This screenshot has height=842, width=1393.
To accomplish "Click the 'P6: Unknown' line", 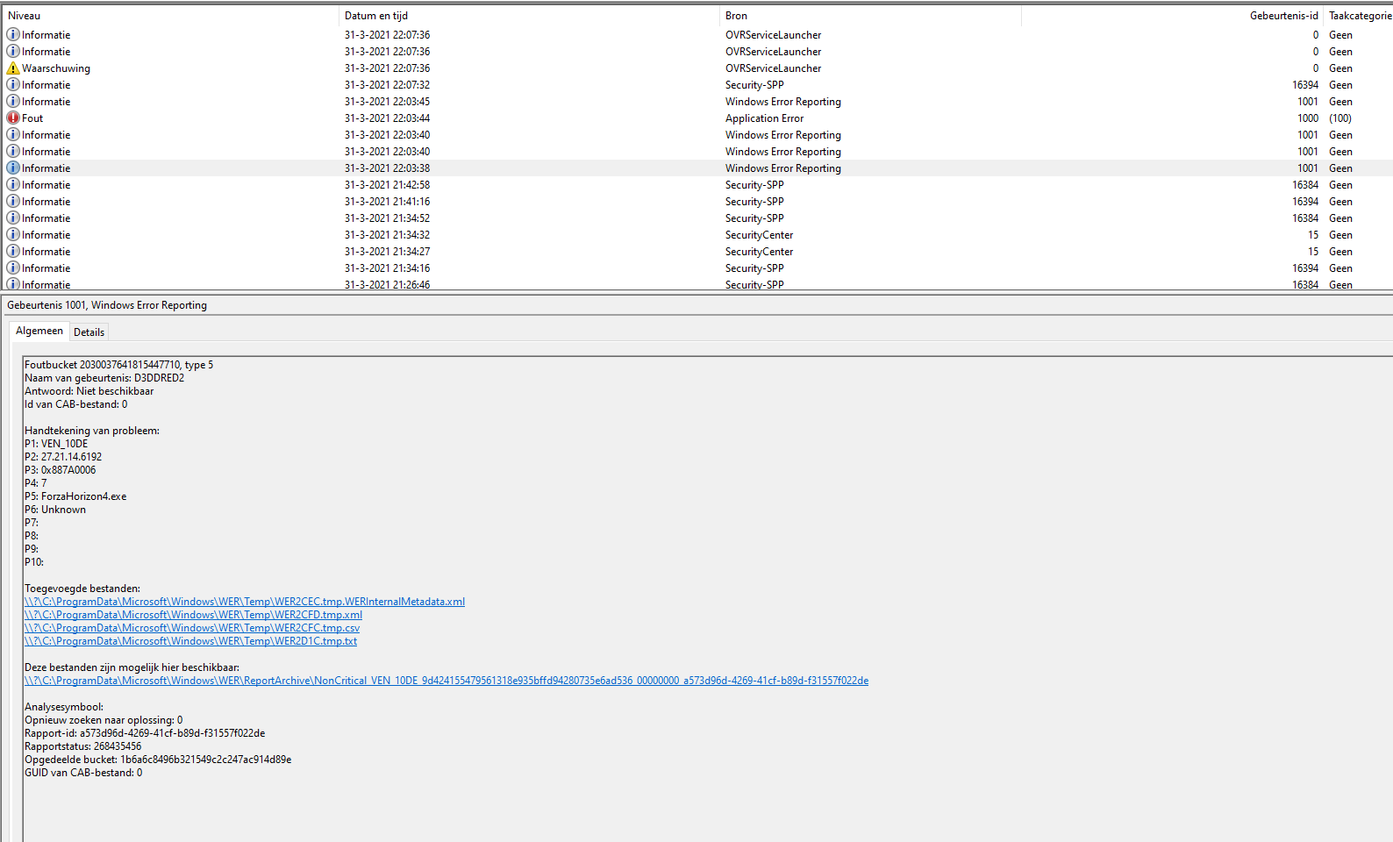I will tap(55, 510).
